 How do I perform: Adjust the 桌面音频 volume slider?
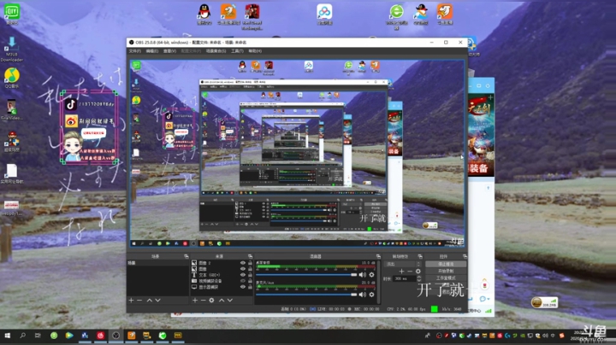point(306,275)
